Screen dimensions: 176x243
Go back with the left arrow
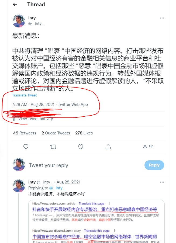(x=15, y=4)
